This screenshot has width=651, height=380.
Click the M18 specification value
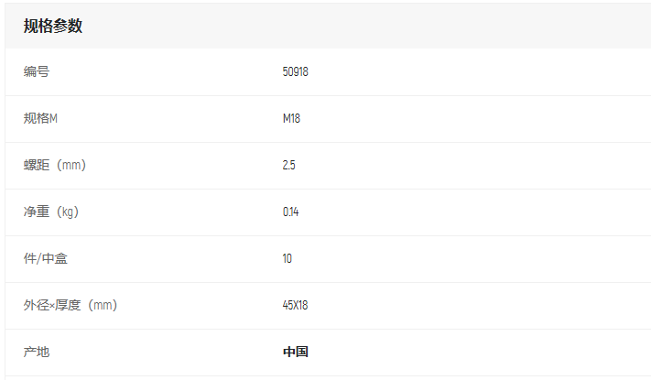tap(291, 118)
